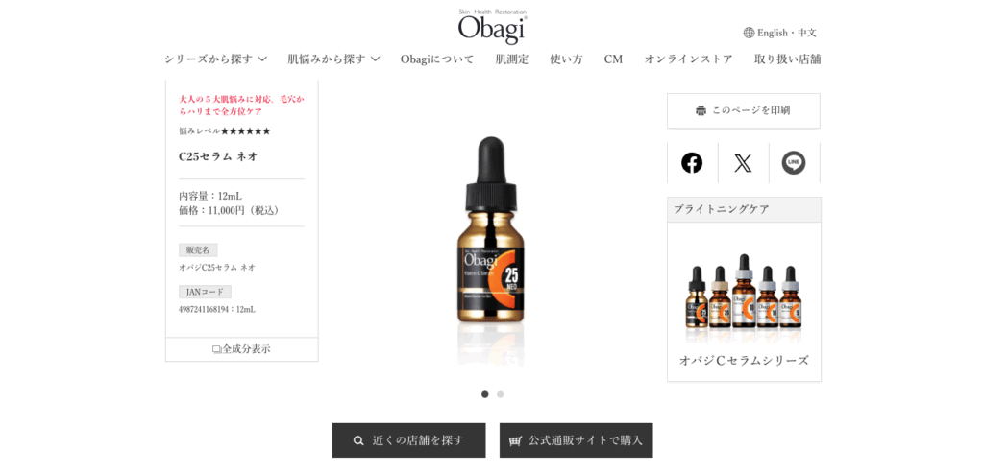Viewport: 984px width, 473px height.
Task: Click the printer icon to print the page
Action: click(701, 111)
